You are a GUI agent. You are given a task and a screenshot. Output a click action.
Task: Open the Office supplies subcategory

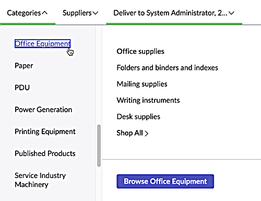pyautogui.click(x=140, y=51)
